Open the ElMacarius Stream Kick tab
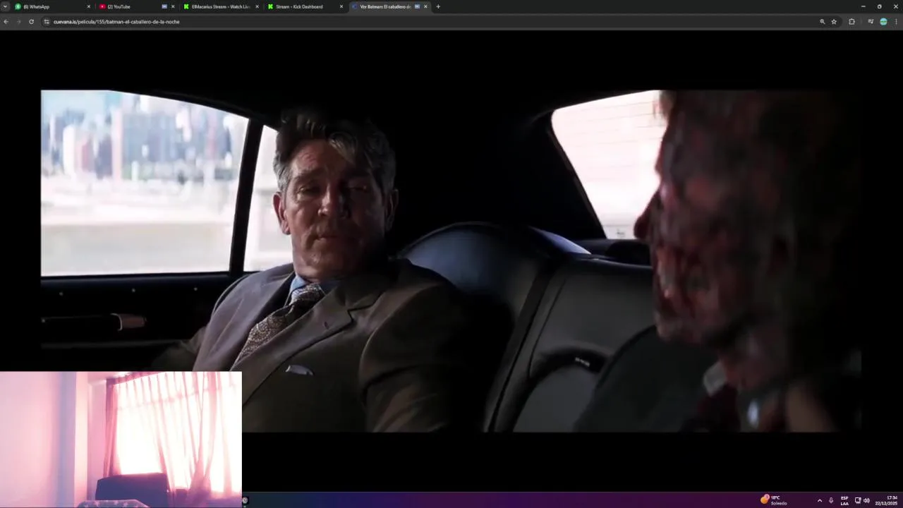 (x=220, y=6)
